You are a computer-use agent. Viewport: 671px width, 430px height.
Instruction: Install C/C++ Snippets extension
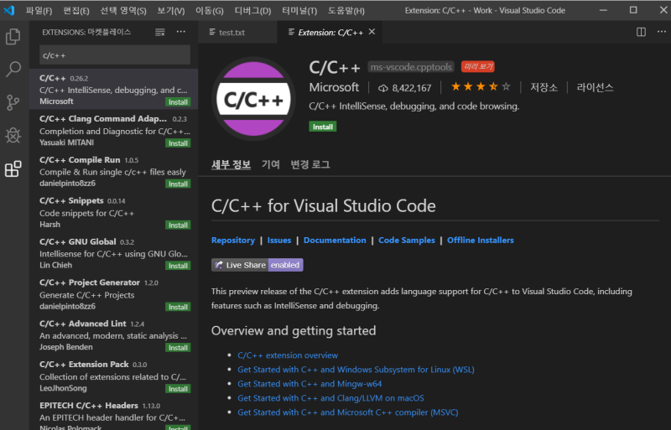[x=178, y=225]
